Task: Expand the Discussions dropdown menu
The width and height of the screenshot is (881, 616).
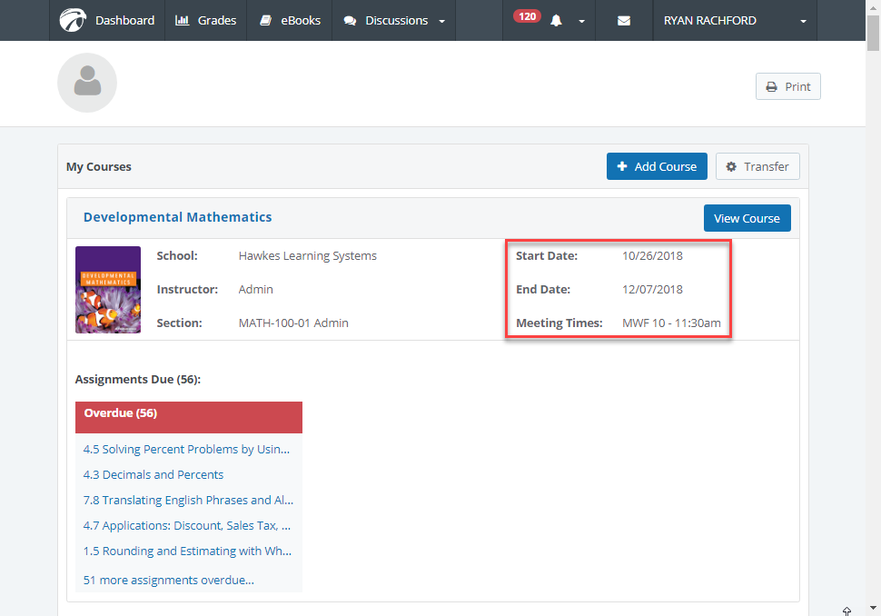Action: (x=394, y=21)
